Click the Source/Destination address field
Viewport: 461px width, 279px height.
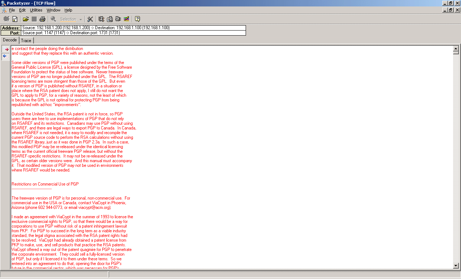click(x=133, y=28)
